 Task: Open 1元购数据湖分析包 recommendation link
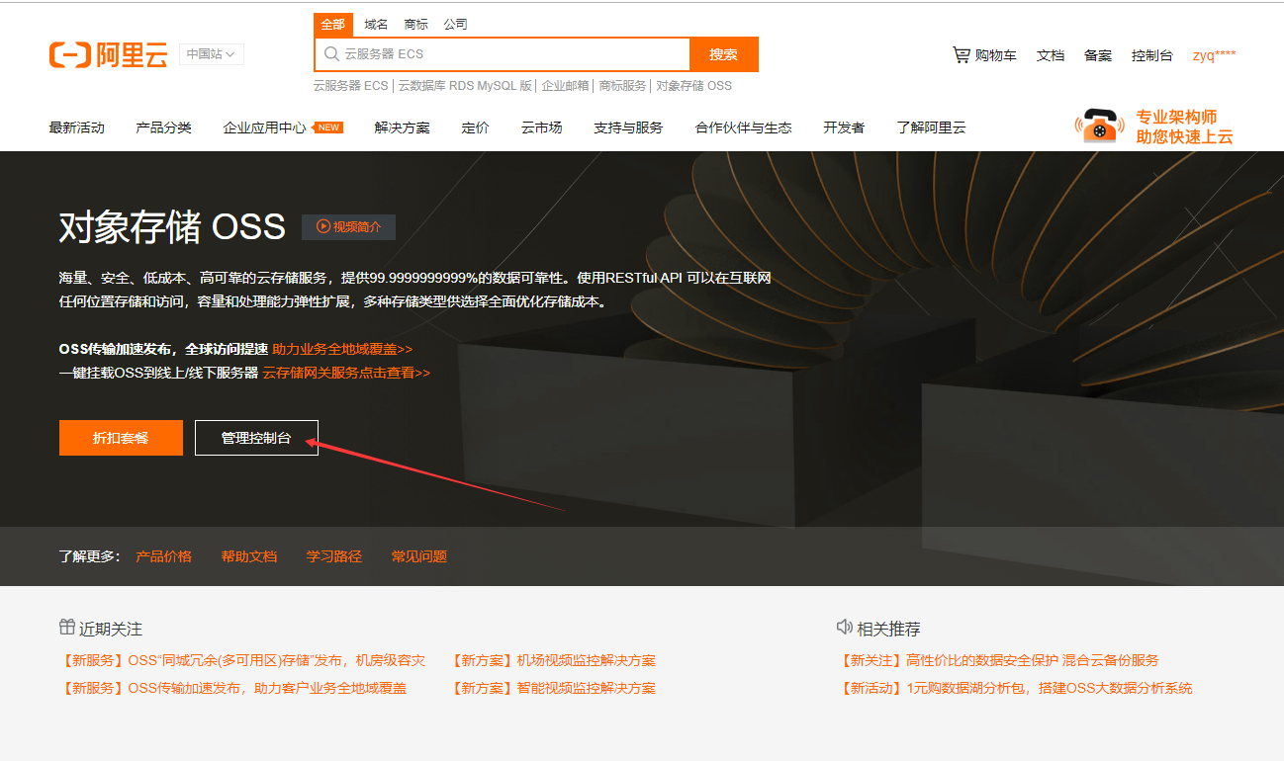[1015, 688]
